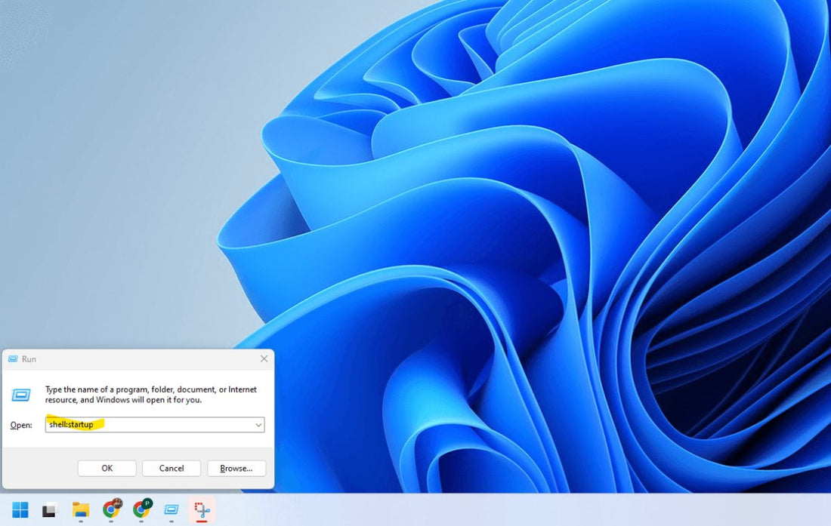Image resolution: width=831 pixels, height=526 pixels.
Task: Open the Windows Start menu
Action: tap(21, 511)
